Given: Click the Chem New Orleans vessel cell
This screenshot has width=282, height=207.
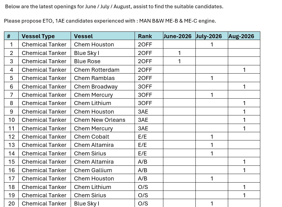Looking at the screenshot, I should pos(103,120).
